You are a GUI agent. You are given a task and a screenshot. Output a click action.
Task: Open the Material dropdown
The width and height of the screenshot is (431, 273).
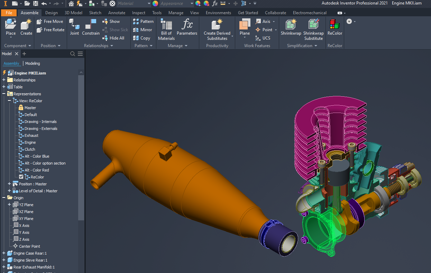tap(149, 3)
